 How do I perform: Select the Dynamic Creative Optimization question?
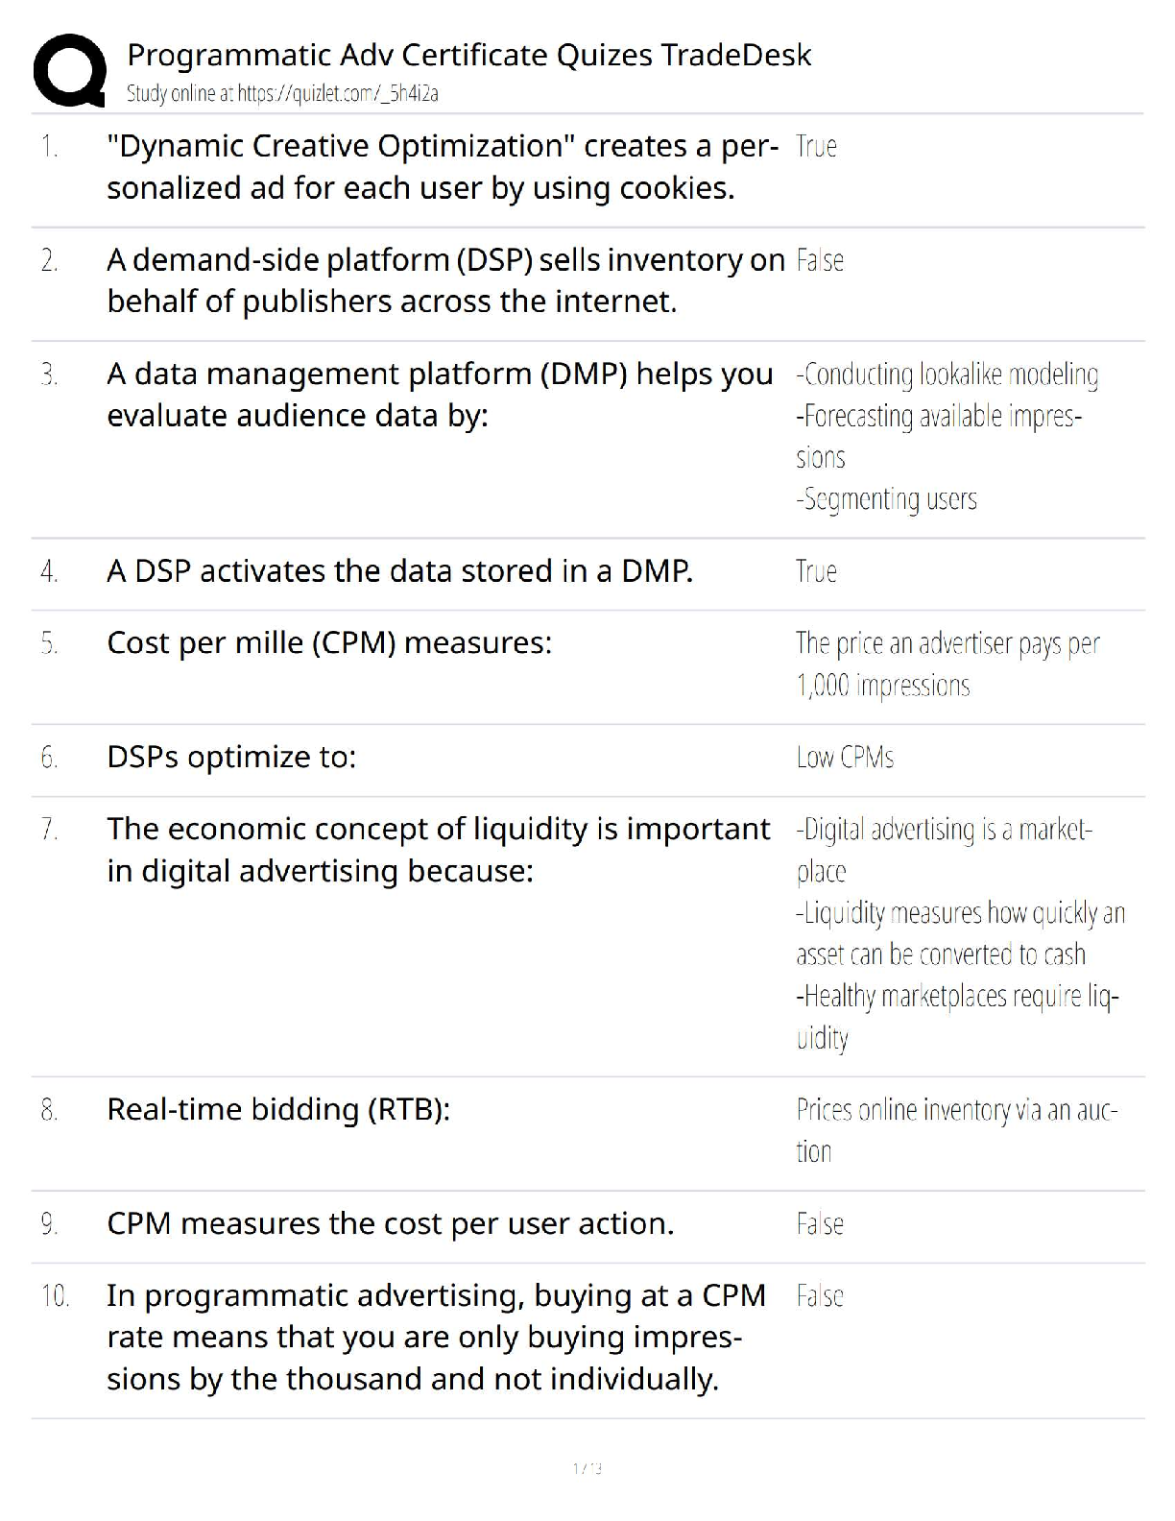442,167
